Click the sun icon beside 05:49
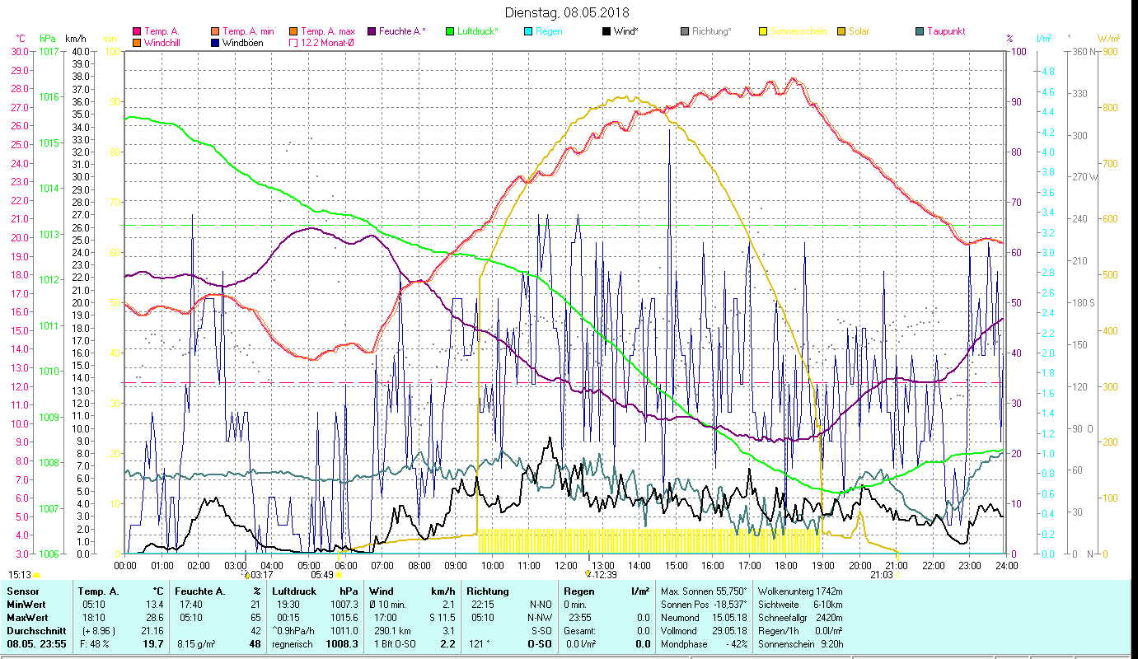Screen dimensions: 1138x659 (338, 575)
